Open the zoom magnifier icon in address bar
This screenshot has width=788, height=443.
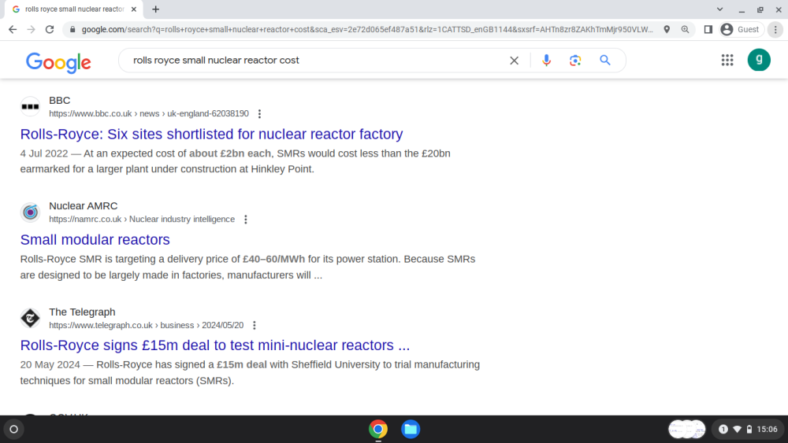pyautogui.click(x=685, y=30)
